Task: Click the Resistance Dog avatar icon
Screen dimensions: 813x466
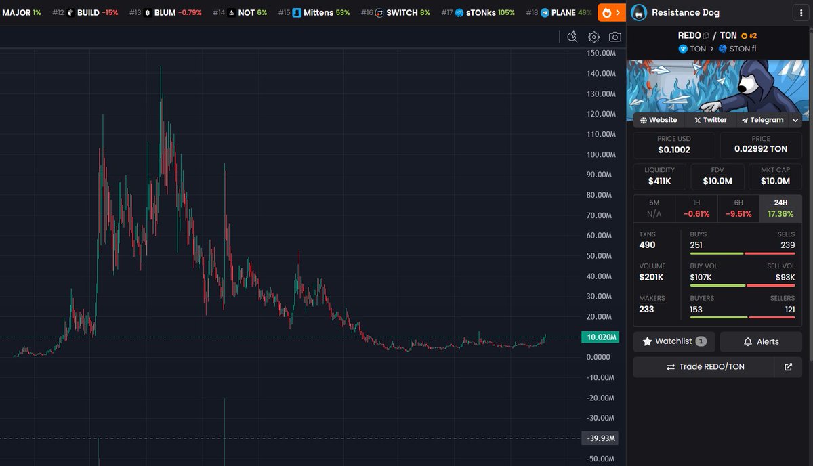Action: coord(639,12)
